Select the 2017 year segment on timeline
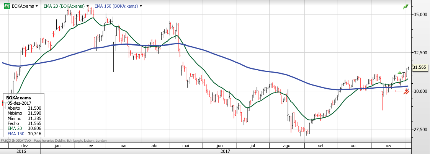Image resolution: width=430 pixels, height=154 pixels. 226,151
